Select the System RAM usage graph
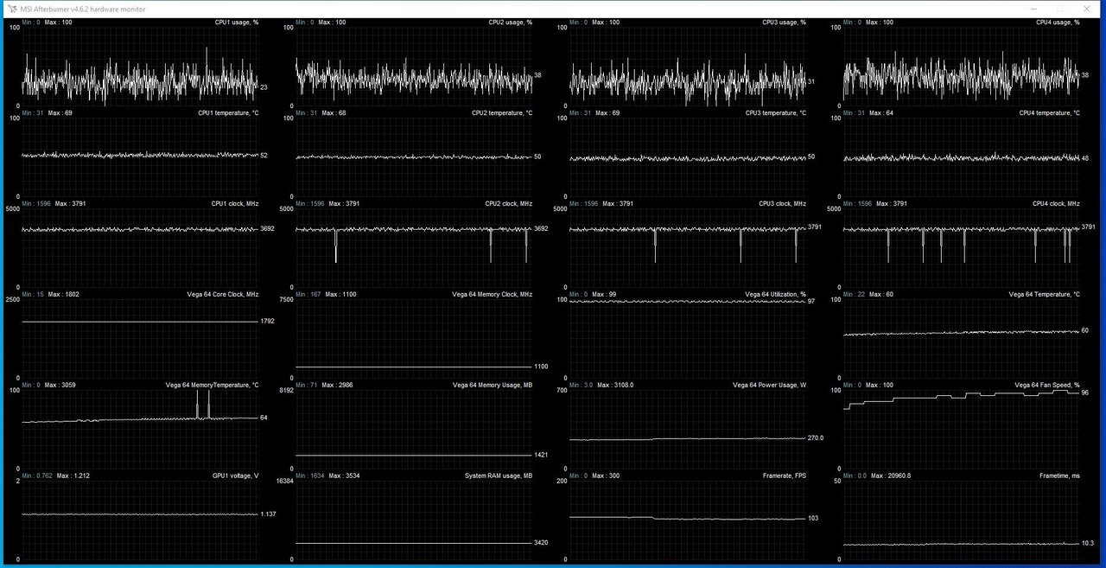 [x=415, y=519]
